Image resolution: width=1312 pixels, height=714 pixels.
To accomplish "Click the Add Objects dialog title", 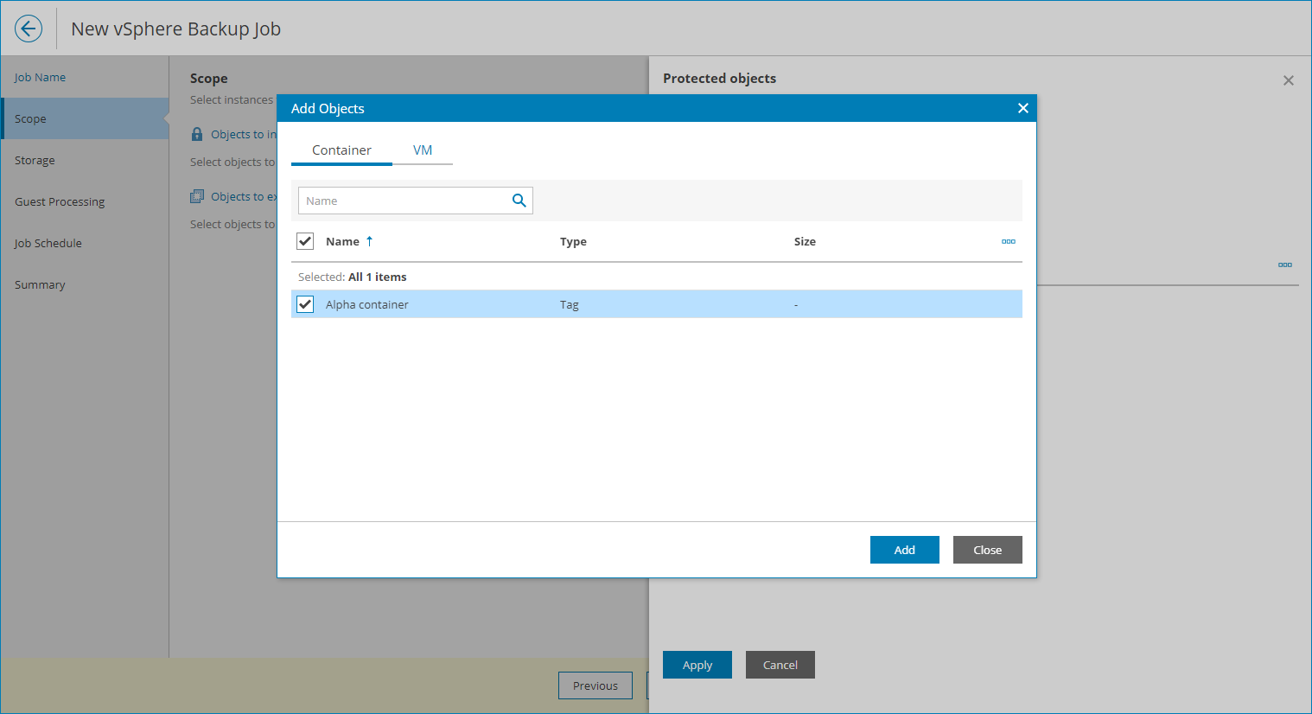I will point(328,108).
